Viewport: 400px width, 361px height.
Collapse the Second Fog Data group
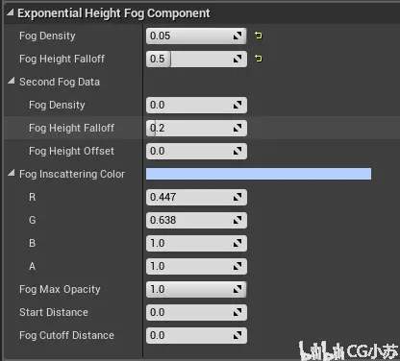[12, 81]
